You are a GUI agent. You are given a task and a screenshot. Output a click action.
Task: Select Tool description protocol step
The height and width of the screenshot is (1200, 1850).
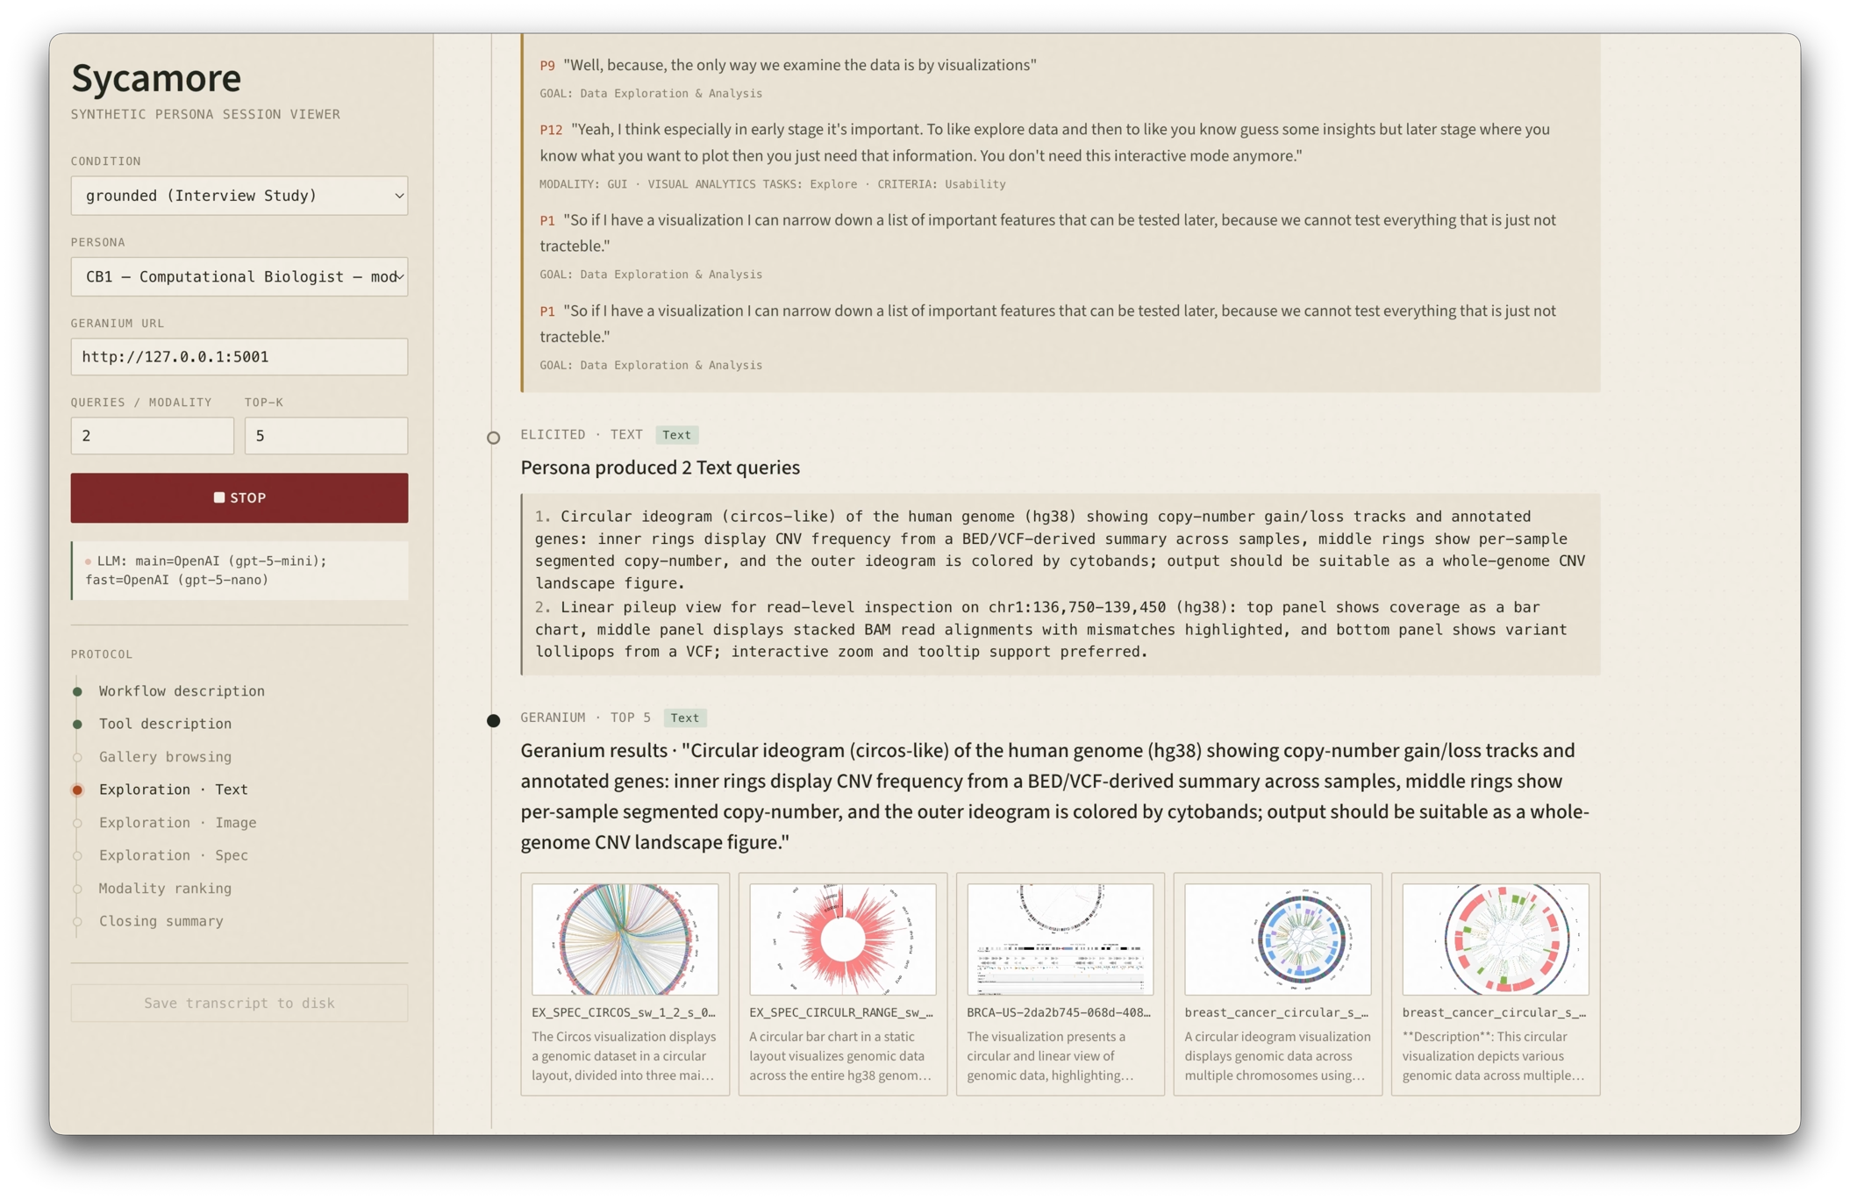(165, 724)
